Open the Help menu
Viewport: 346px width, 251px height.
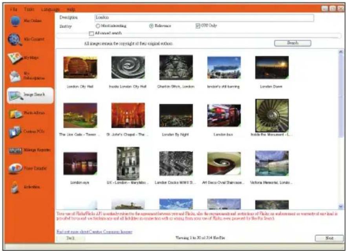click(71, 9)
